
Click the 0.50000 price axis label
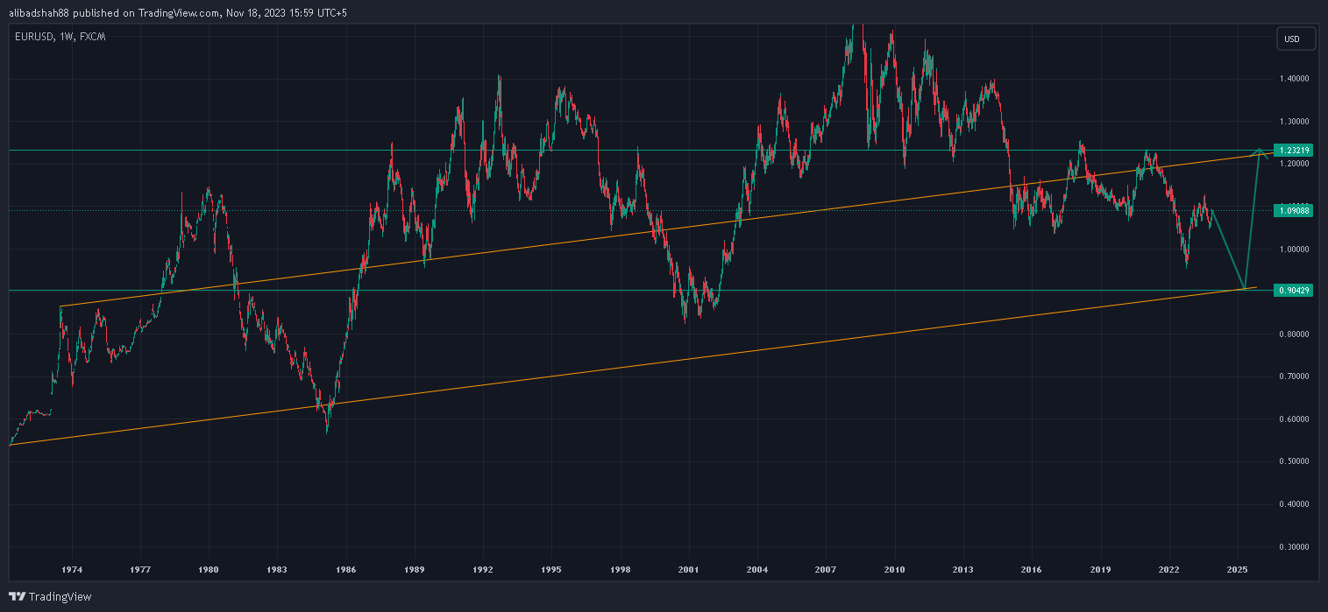(1295, 461)
